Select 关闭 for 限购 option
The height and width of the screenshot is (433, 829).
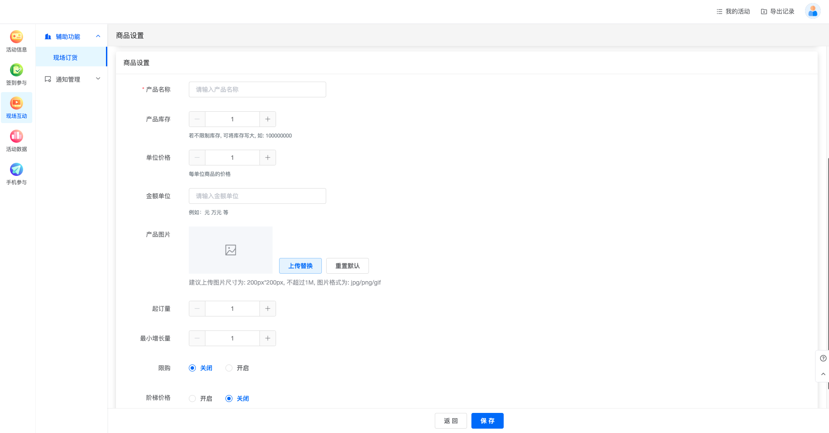pos(192,368)
